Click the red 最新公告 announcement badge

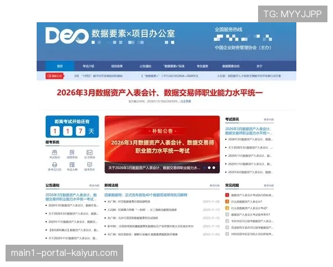click(x=55, y=76)
